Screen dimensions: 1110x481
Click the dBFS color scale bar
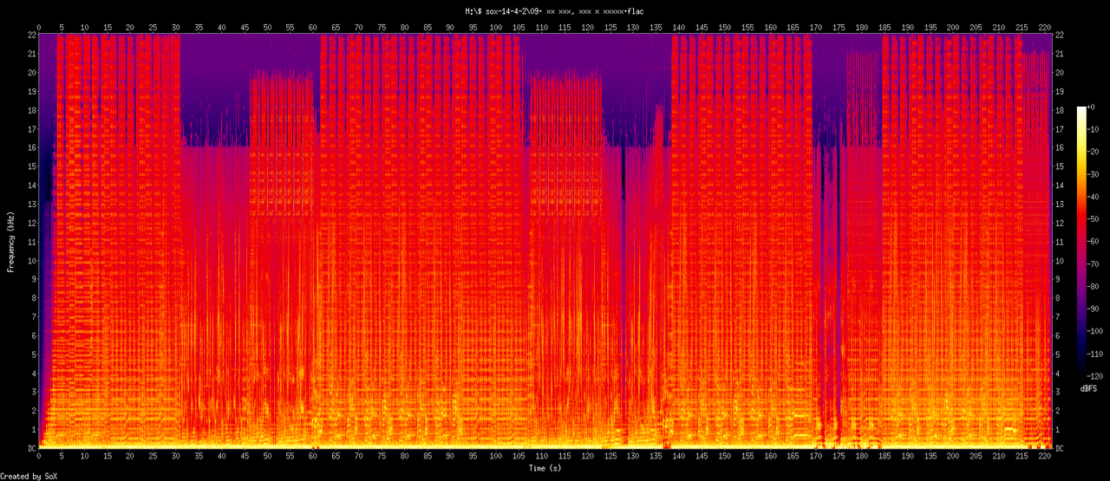click(1081, 242)
